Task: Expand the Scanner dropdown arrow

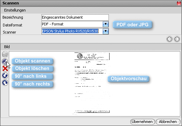Action: [105, 31]
